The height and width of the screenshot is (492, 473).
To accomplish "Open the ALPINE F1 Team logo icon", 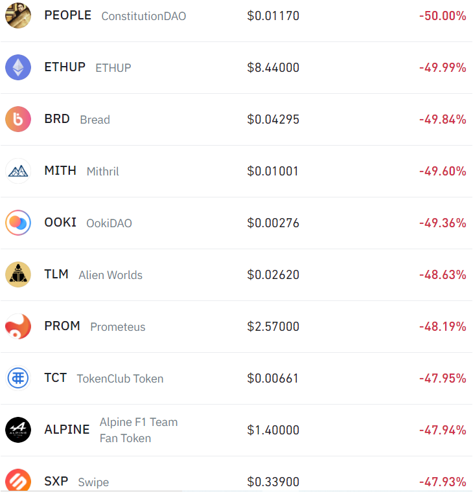I will (18, 430).
